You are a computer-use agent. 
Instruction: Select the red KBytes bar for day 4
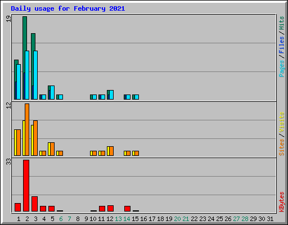point(43,209)
